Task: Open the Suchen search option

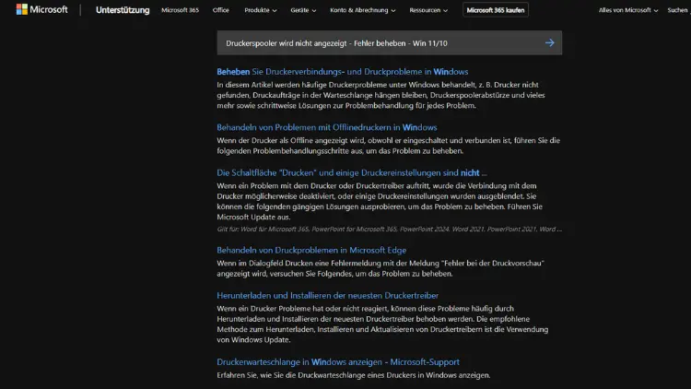Action: tap(678, 10)
